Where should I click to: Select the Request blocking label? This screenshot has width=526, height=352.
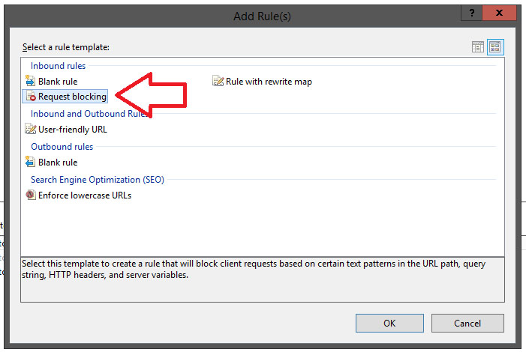coord(72,97)
